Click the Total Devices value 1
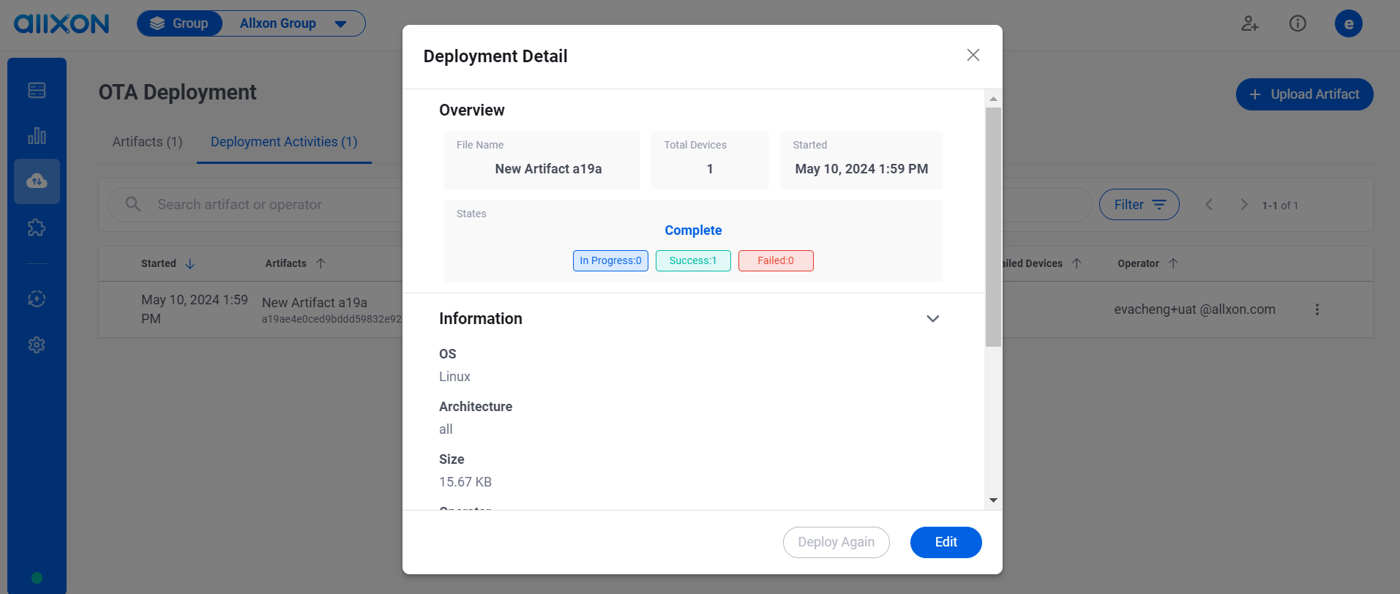Image resolution: width=1400 pixels, height=594 pixels. 710,169
